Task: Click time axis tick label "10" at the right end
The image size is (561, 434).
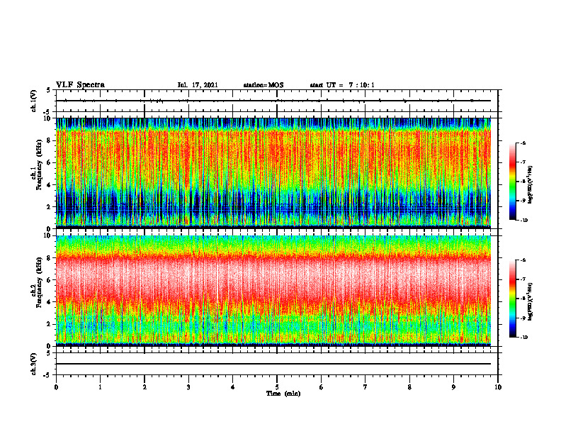Action: pyautogui.click(x=498, y=387)
